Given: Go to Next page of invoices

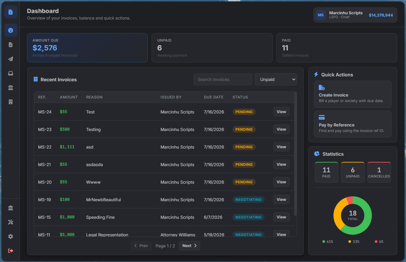Looking at the screenshot, I should (189, 246).
